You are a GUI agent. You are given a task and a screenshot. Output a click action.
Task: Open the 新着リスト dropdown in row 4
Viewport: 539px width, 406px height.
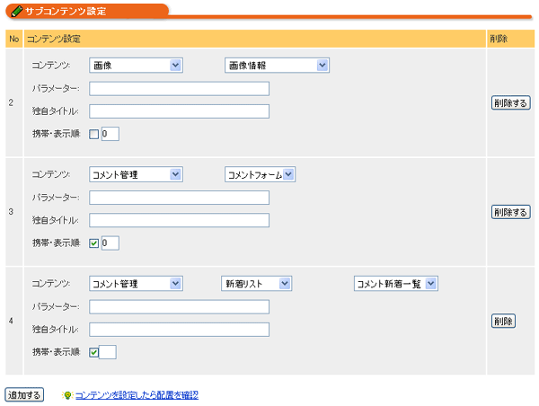pyautogui.click(x=256, y=284)
